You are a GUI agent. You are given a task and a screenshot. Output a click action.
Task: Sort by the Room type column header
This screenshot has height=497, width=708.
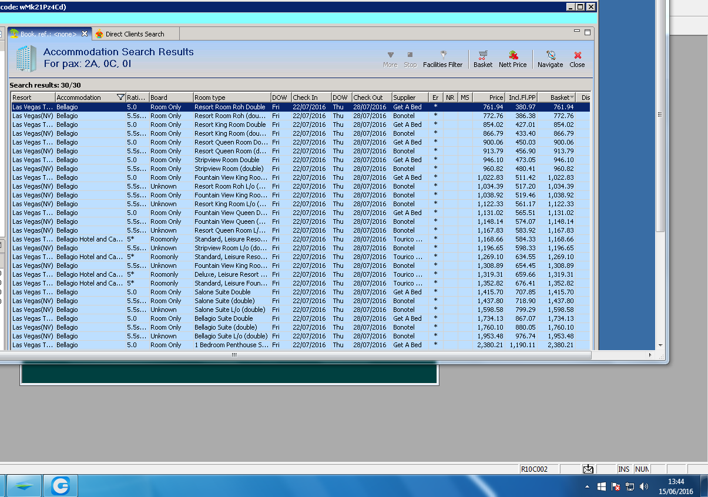(x=231, y=98)
